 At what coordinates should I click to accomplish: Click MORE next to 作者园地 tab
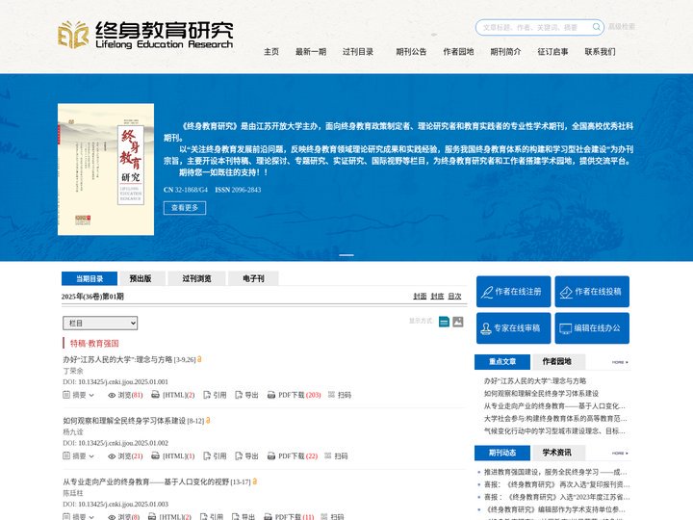click(x=620, y=362)
